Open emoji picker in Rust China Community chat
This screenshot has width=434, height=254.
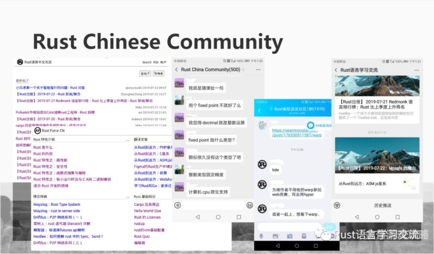[x=250, y=205]
